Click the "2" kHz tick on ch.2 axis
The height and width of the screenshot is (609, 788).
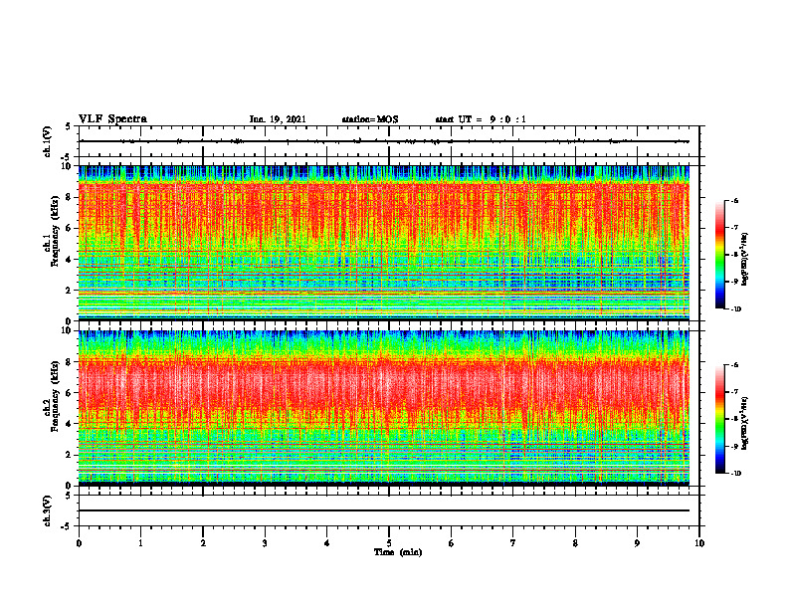coord(69,455)
